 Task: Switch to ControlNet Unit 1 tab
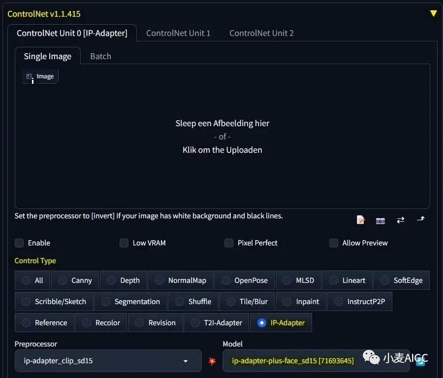coord(178,33)
